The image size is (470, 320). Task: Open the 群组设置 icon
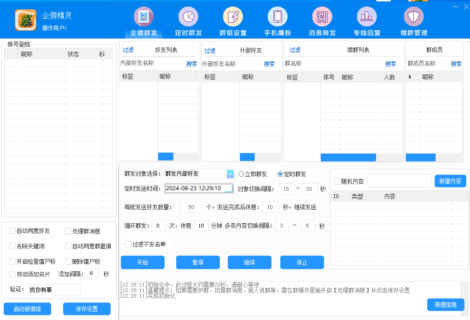pyautogui.click(x=233, y=17)
